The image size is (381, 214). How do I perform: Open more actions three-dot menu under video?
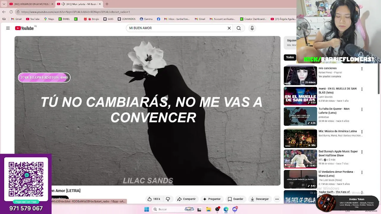pos(277,199)
